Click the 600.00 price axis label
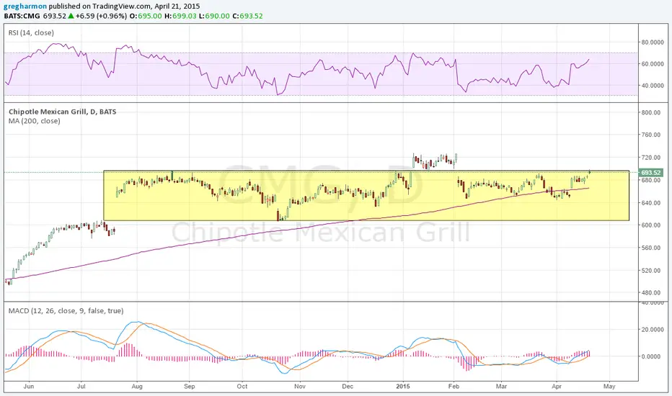 (650, 225)
